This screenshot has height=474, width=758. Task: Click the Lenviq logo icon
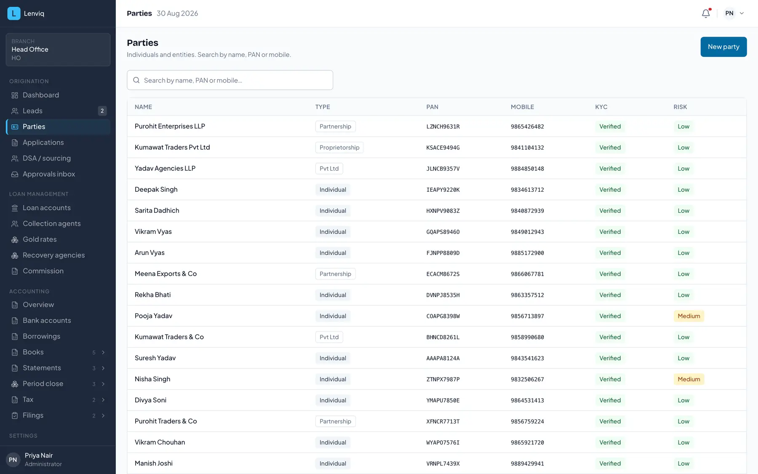pos(14,13)
